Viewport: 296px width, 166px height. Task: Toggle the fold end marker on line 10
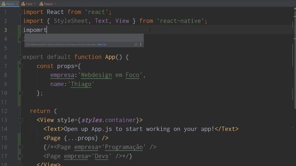(x=20, y=93)
